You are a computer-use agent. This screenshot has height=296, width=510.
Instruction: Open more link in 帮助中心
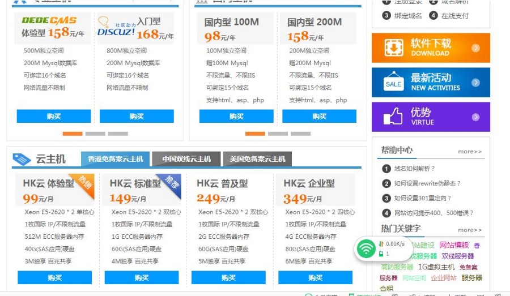(470, 152)
